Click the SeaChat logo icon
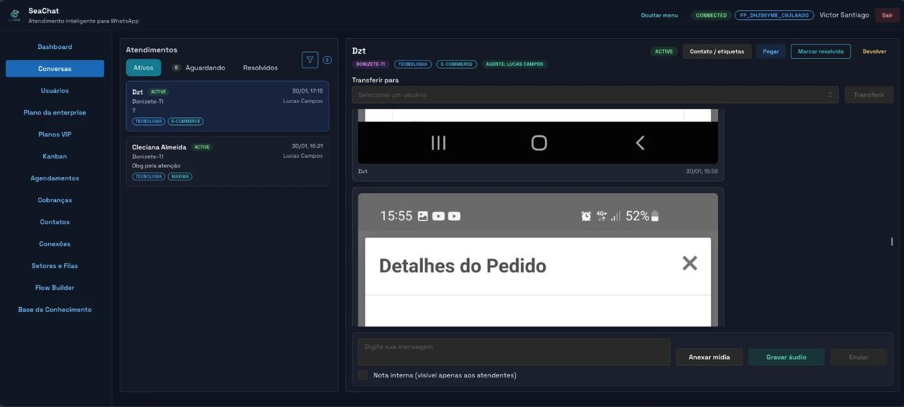904x407 pixels. pyautogui.click(x=14, y=16)
